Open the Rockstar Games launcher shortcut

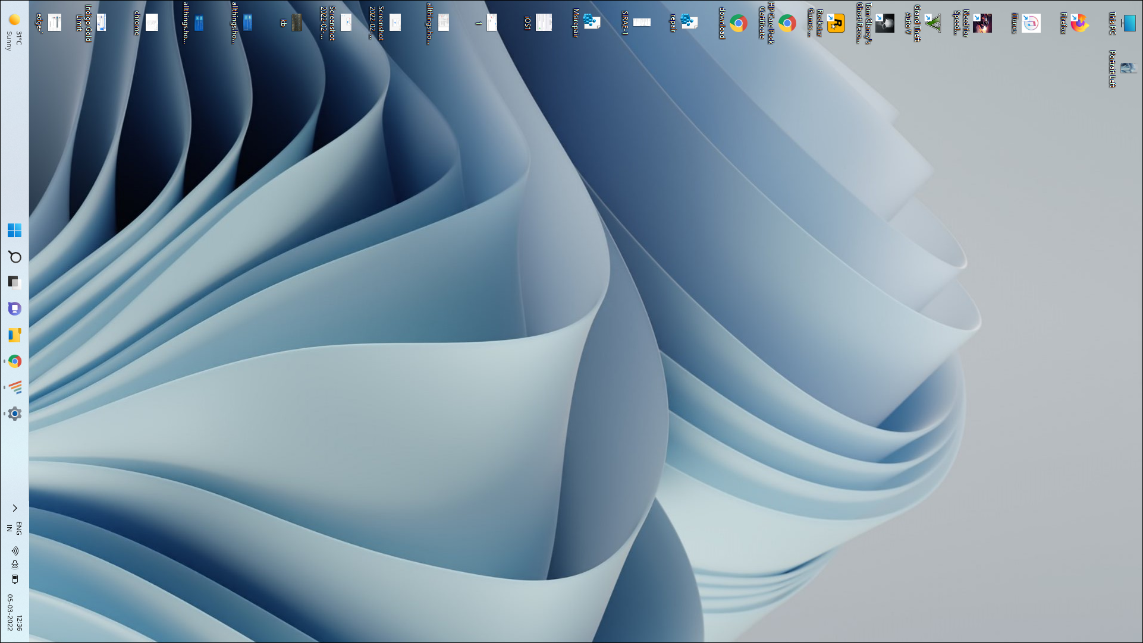click(x=835, y=23)
